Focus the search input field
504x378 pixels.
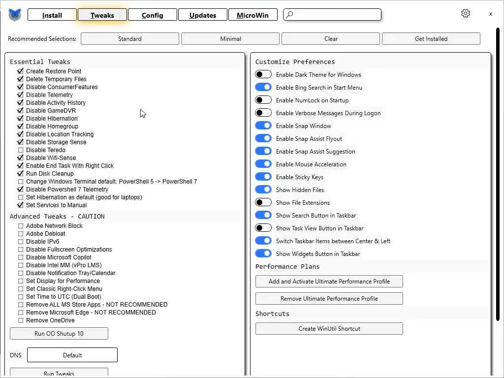[x=332, y=15]
